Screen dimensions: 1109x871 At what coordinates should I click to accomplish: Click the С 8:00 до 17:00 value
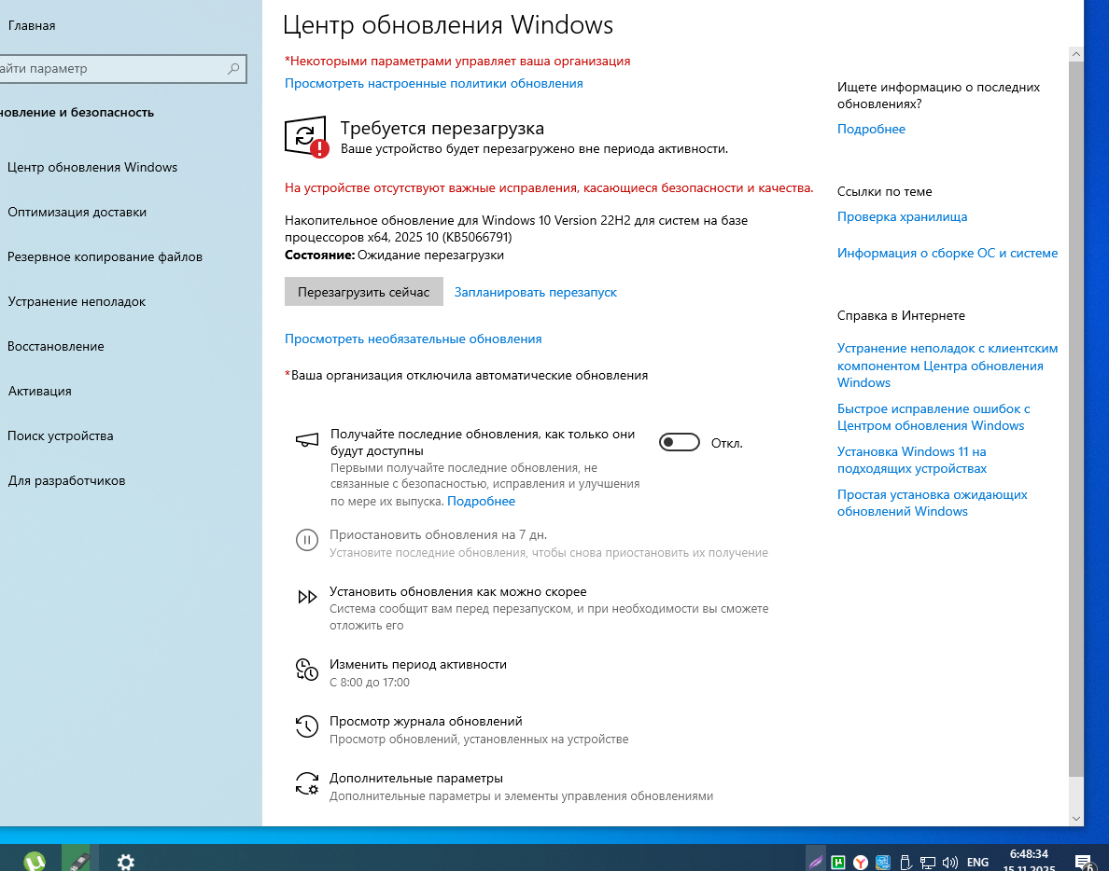(x=369, y=683)
